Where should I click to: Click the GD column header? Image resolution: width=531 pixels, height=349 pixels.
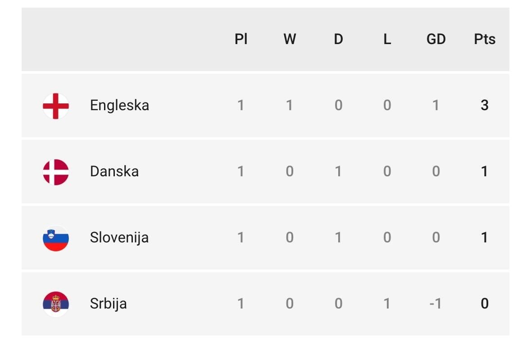[436, 39]
